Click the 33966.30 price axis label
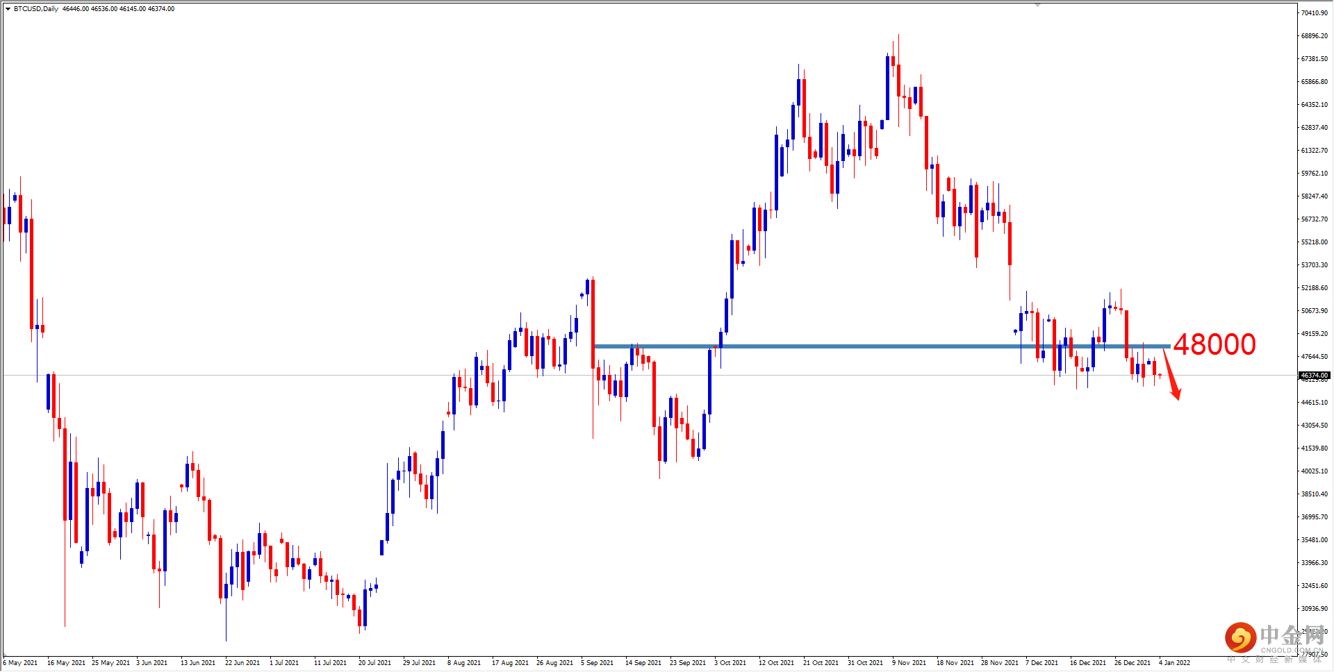This screenshot has height=672, width=1334. [1315, 563]
